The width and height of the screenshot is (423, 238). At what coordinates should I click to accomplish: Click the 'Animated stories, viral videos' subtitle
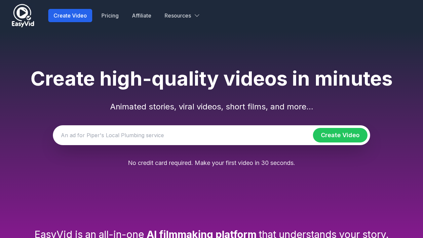[211, 106]
